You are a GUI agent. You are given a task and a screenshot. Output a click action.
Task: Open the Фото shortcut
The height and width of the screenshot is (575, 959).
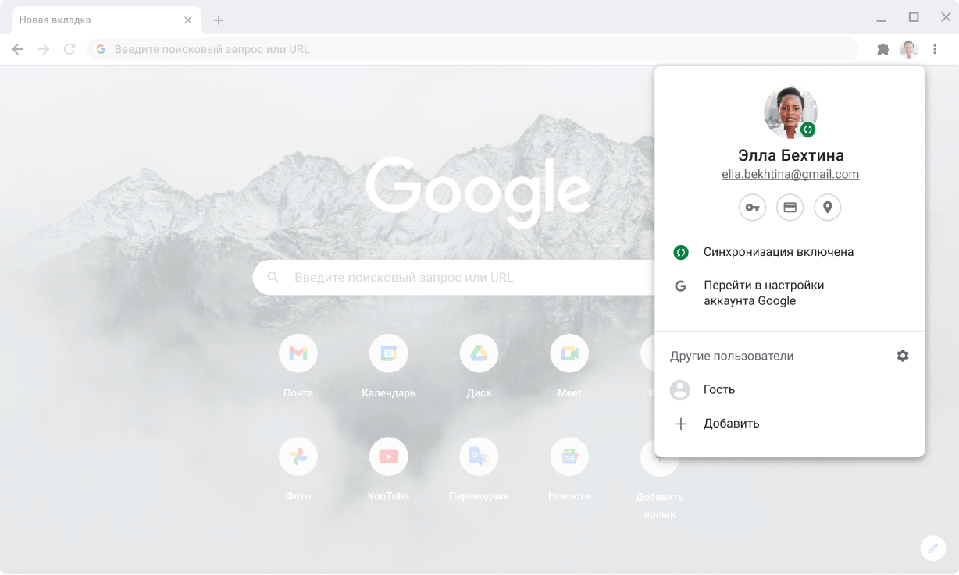[298, 456]
